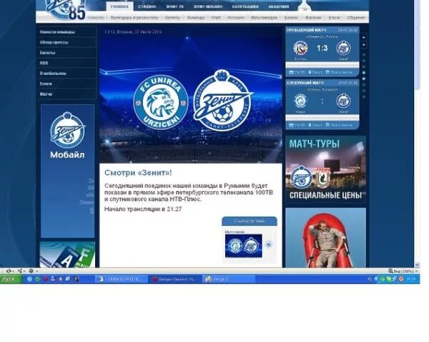Open the calendar icon link in the previous match panel

[297, 72]
